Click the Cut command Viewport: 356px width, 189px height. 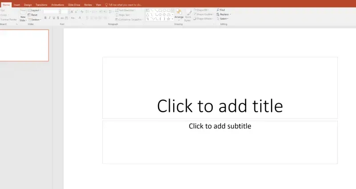[x=3, y=10]
